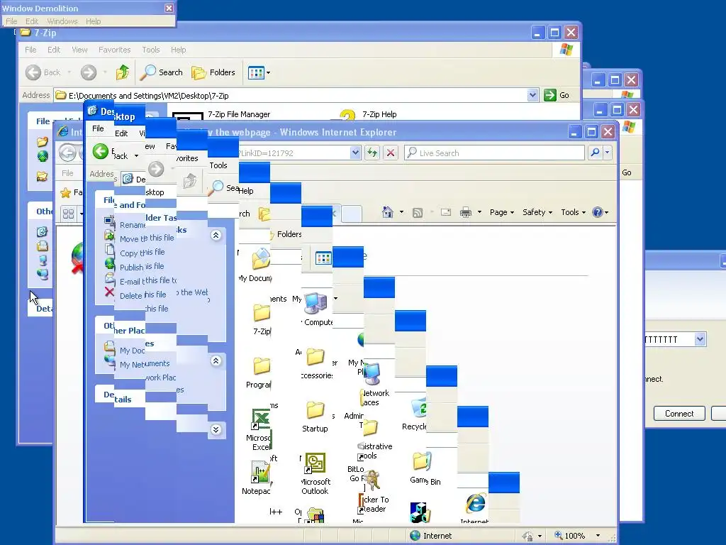
Task: Expand the Internet Explorer address dropdown
Action: coord(355,153)
